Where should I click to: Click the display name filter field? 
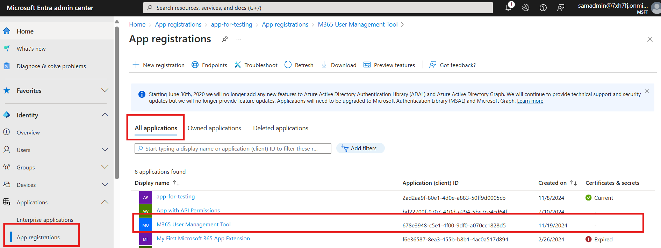[x=233, y=148]
